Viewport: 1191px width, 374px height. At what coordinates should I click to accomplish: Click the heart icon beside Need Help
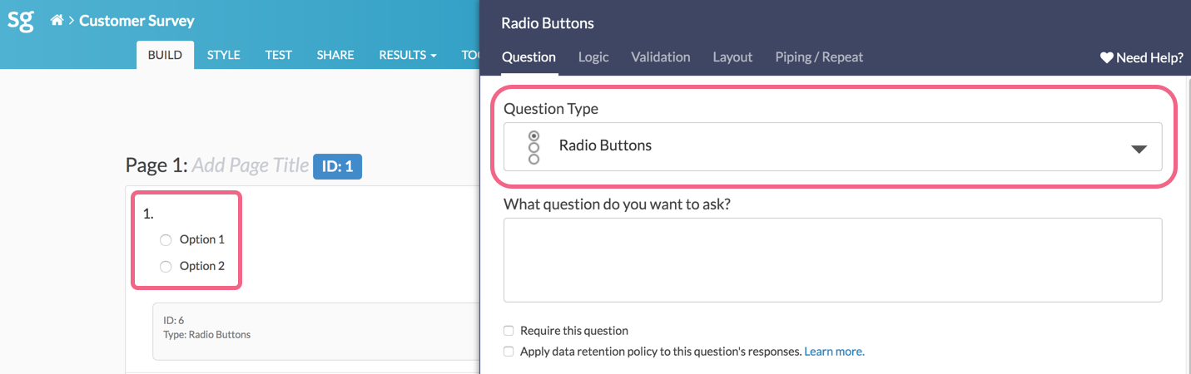pyautogui.click(x=1106, y=57)
